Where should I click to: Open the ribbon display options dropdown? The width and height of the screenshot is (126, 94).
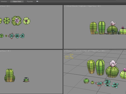[38, 1]
